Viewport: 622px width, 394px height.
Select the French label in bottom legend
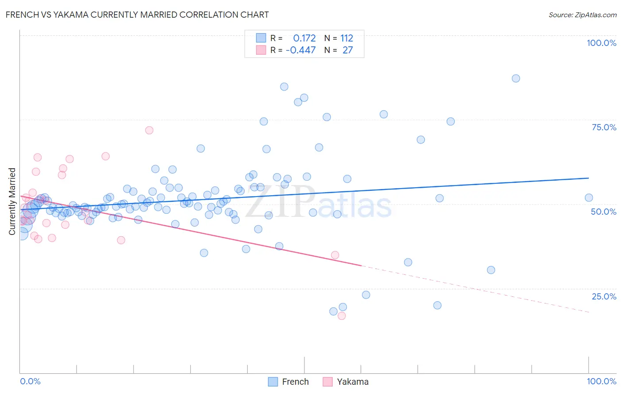(295, 382)
